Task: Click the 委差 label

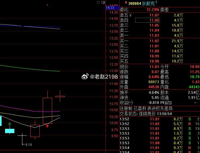Action: 164,10
